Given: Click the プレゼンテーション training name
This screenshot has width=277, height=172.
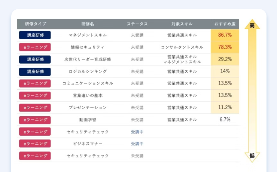Looking at the screenshot, I should pyautogui.click(x=88, y=108).
